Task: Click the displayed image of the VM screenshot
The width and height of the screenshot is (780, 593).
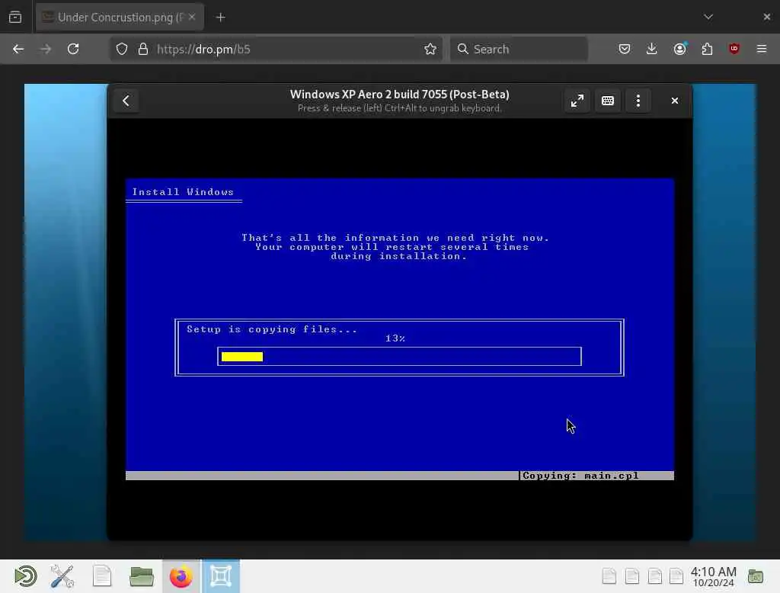Action: 391,313
